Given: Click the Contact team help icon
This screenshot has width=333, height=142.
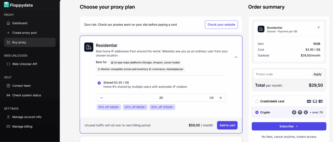Looking at the screenshot, I should [8, 86].
